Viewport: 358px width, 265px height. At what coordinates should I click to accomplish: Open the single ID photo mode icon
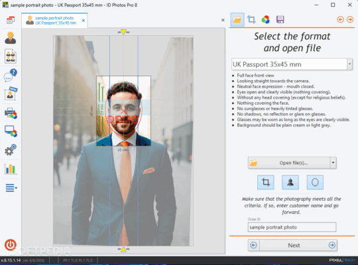(x=10, y=38)
